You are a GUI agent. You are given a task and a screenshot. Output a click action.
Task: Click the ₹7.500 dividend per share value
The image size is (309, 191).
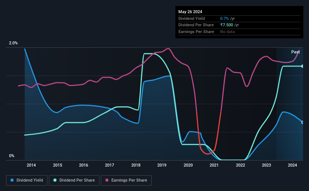[227, 25]
